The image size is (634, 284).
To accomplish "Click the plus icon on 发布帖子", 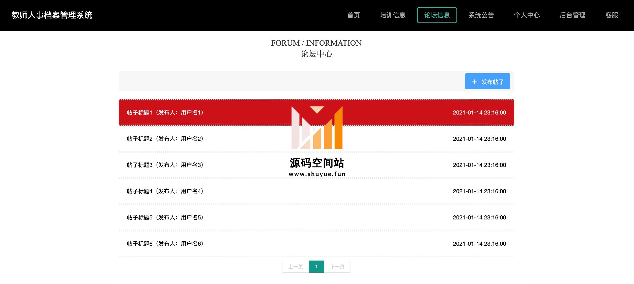I will point(475,82).
